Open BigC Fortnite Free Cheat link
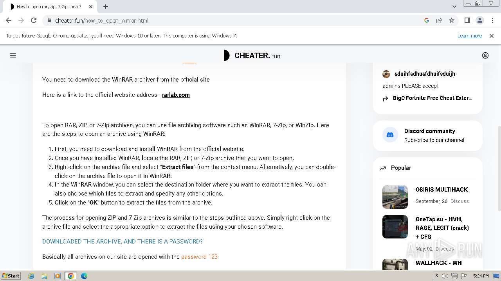The width and height of the screenshot is (501, 281). pyautogui.click(x=433, y=98)
